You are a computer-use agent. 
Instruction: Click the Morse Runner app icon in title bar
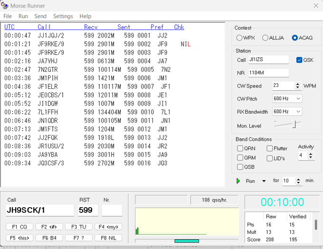pyautogui.click(x=5, y=5)
